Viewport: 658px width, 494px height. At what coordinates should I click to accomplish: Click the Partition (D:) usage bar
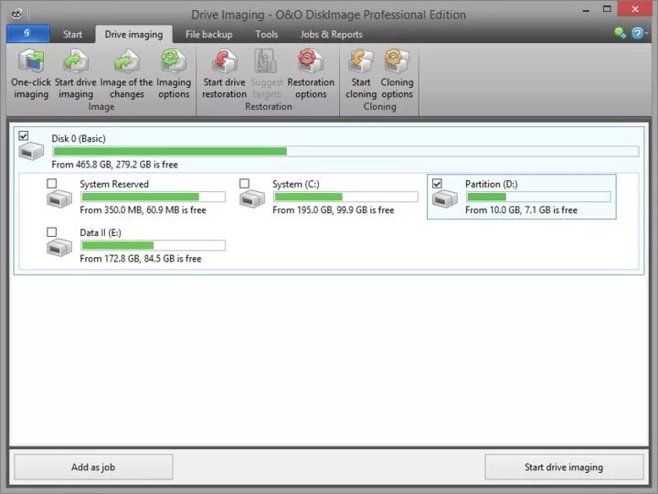[x=538, y=197]
